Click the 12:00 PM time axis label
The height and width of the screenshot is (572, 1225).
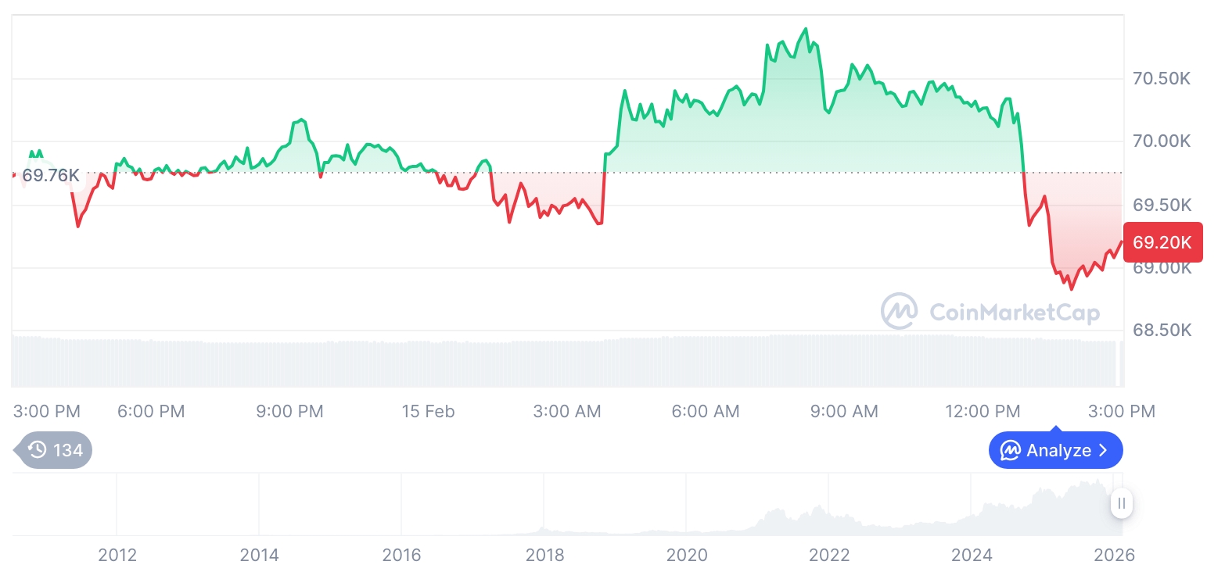(x=983, y=411)
